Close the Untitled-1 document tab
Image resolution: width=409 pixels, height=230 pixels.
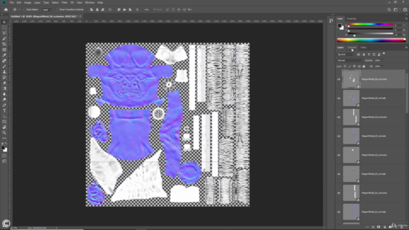(80, 16)
